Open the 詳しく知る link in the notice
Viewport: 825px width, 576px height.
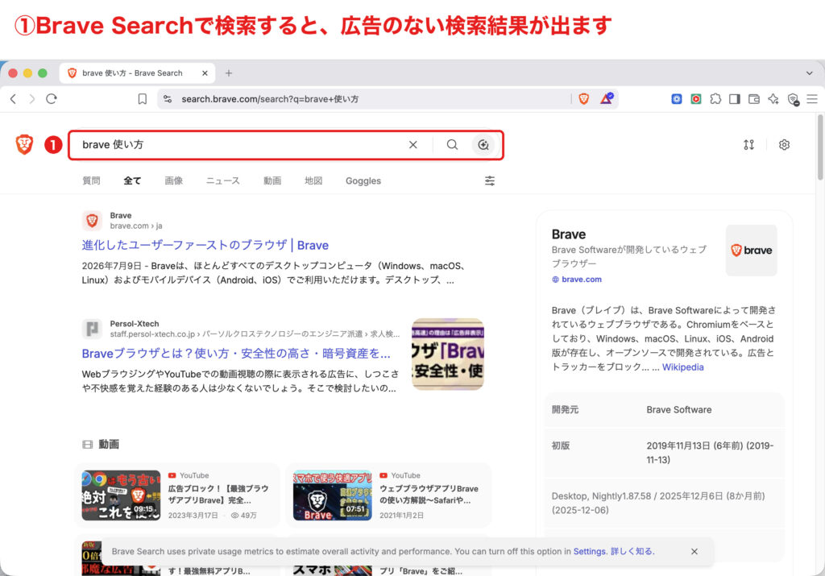tap(632, 551)
